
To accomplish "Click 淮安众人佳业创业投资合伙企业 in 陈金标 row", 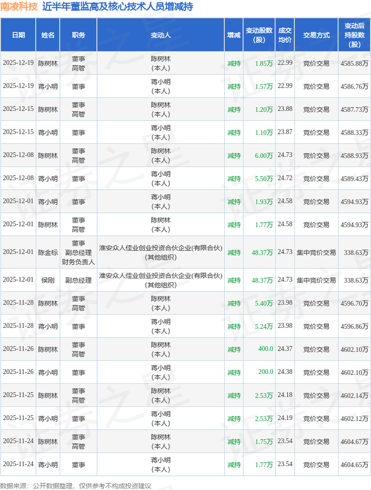I will [x=161, y=248].
